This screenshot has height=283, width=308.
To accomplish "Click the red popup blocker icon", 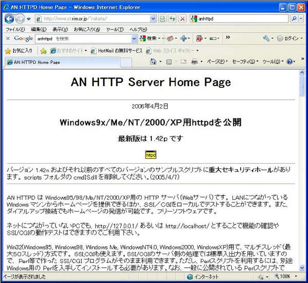I will point(199,39).
